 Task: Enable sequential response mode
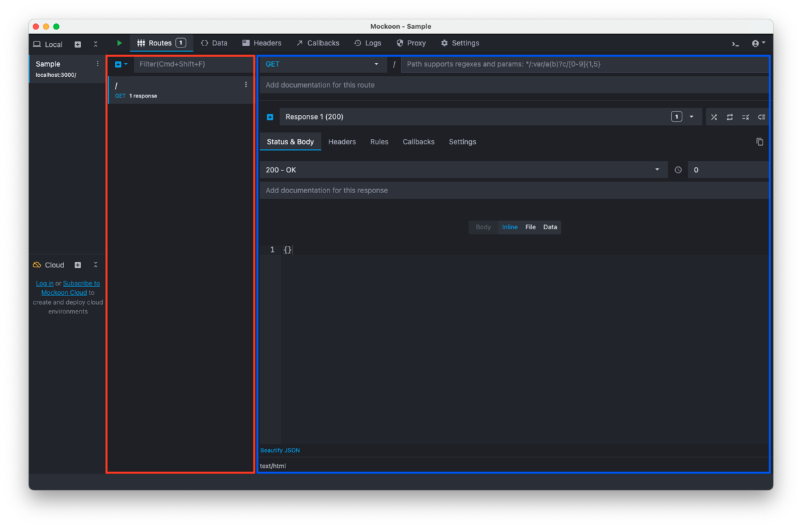coord(730,117)
